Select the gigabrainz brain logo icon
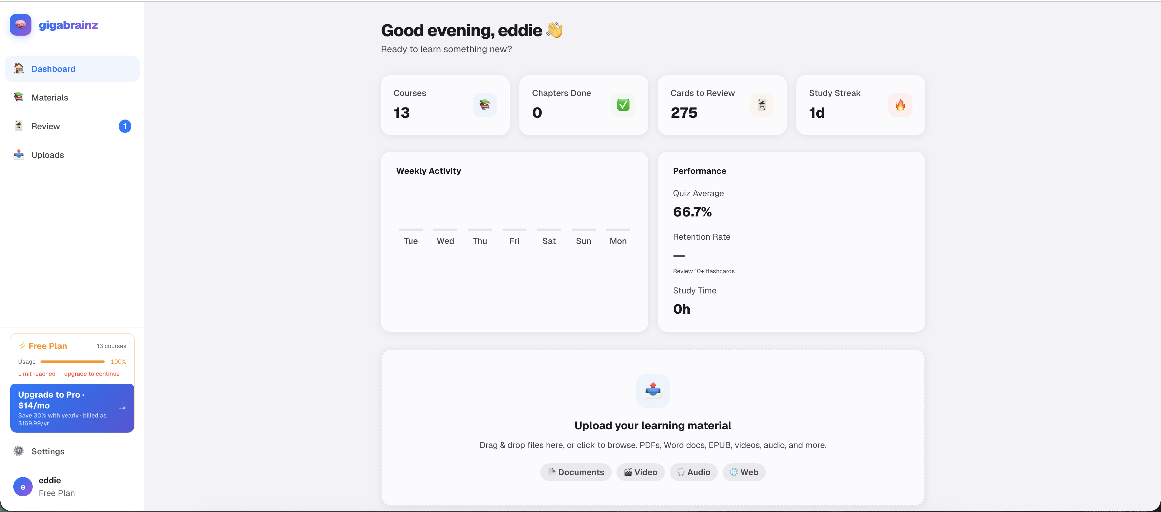1161x512 pixels. (x=20, y=25)
